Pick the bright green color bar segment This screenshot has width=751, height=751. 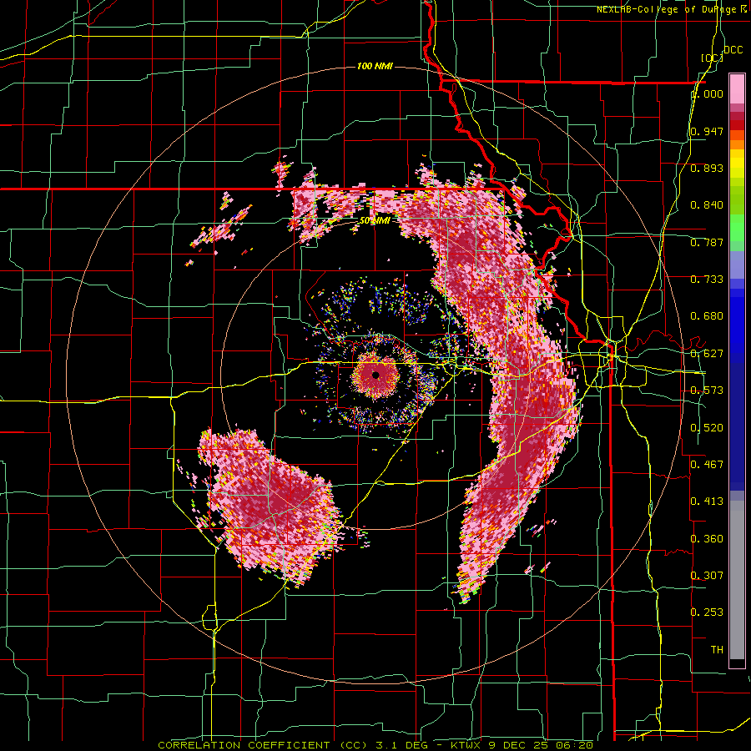pyautogui.click(x=737, y=228)
